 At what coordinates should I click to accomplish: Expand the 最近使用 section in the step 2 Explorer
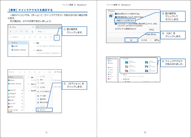[x=29, y=91]
